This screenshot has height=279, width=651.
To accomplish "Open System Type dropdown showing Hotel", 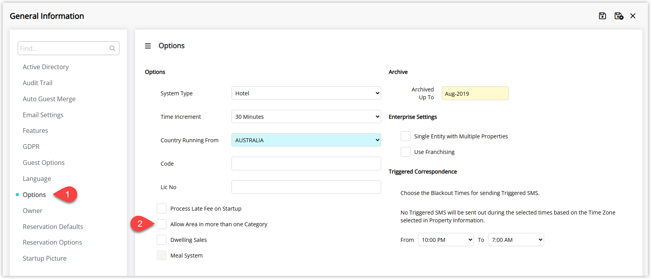I will coord(306,93).
